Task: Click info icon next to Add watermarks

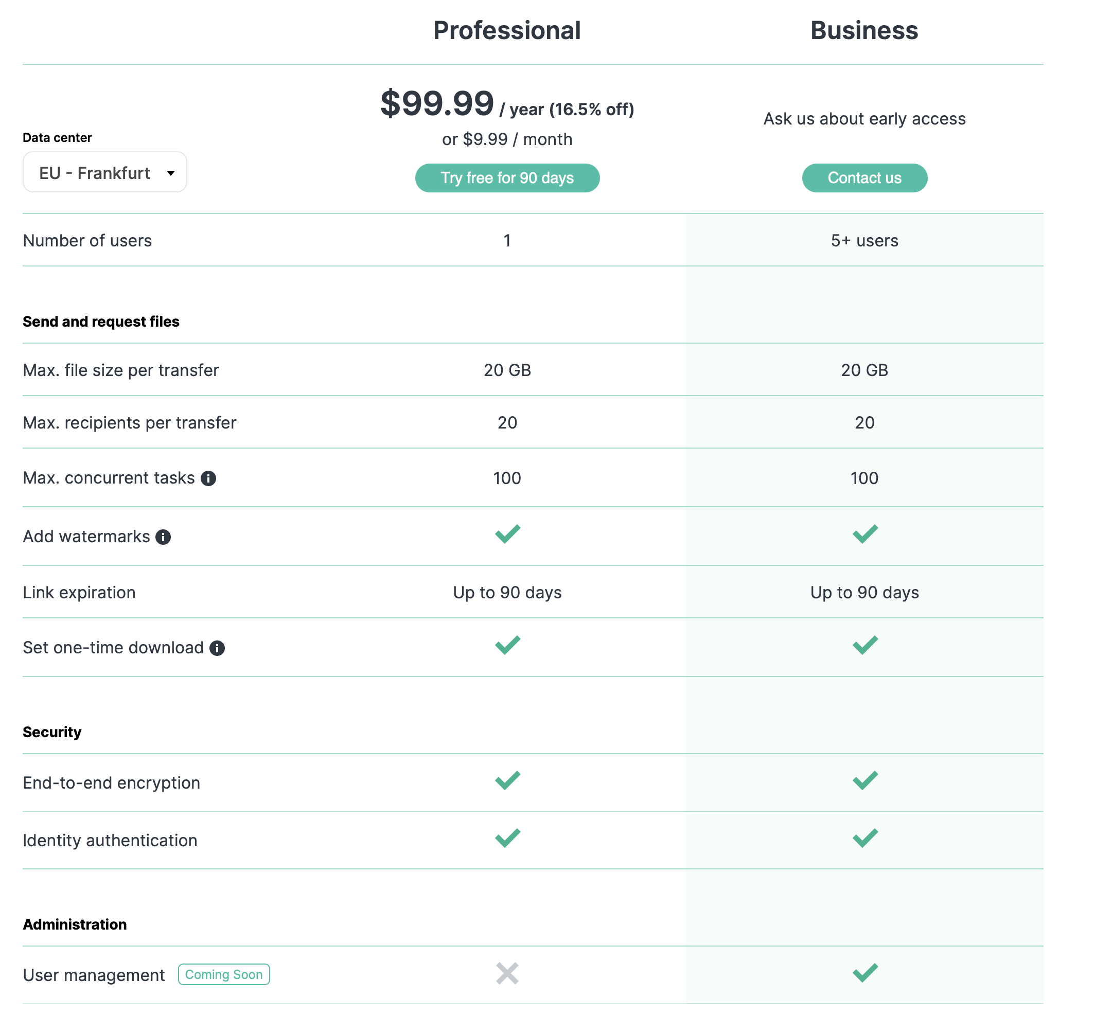Action: click(x=163, y=537)
